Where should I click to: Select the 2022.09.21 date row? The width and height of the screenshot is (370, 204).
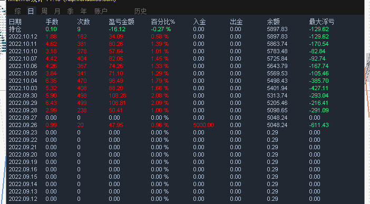(23, 147)
